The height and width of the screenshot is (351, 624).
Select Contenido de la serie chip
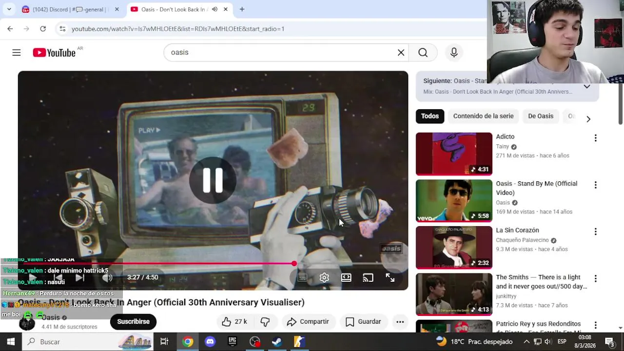click(x=483, y=116)
